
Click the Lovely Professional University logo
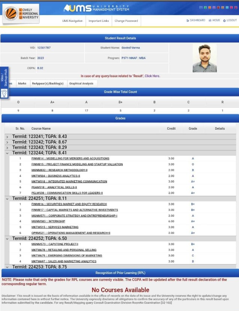pyautogui.click(x=21, y=13)
